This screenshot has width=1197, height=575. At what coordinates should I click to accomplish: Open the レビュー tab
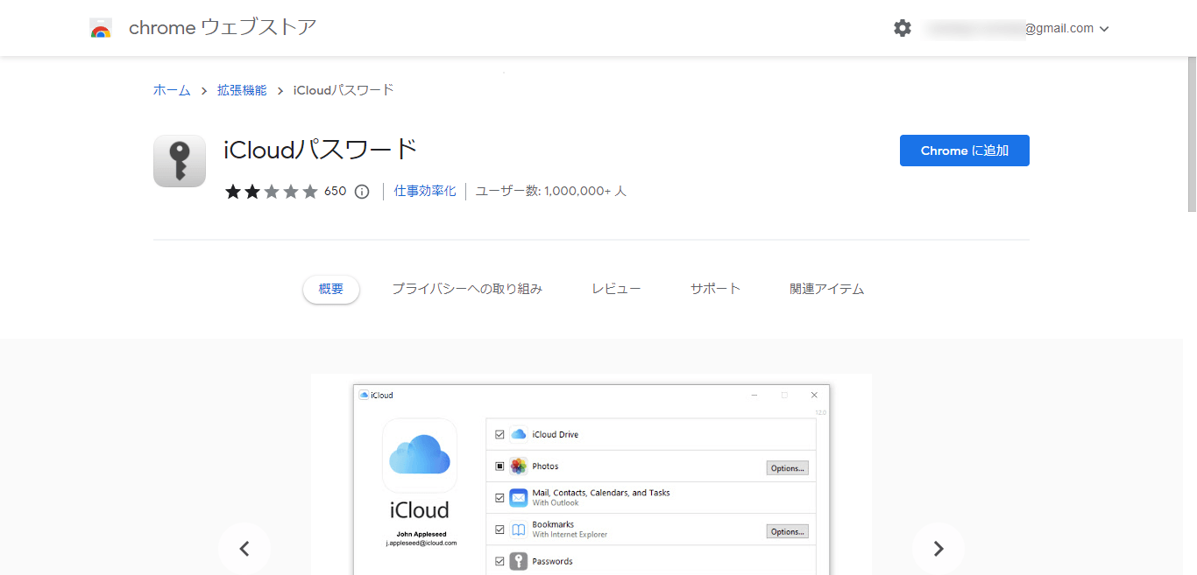pyautogui.click(x=616, y=289)
